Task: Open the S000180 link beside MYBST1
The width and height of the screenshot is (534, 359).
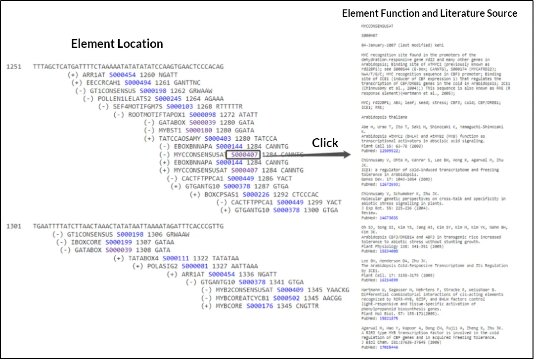Action: (x=199, y=130)
